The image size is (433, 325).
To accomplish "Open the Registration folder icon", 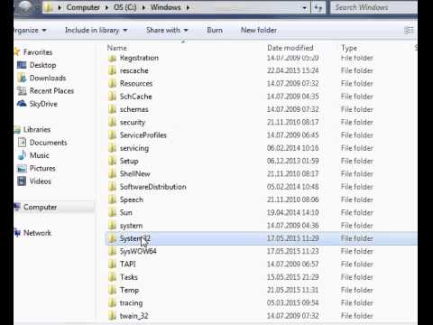I will pyautogui.click(x=113, y=58).
